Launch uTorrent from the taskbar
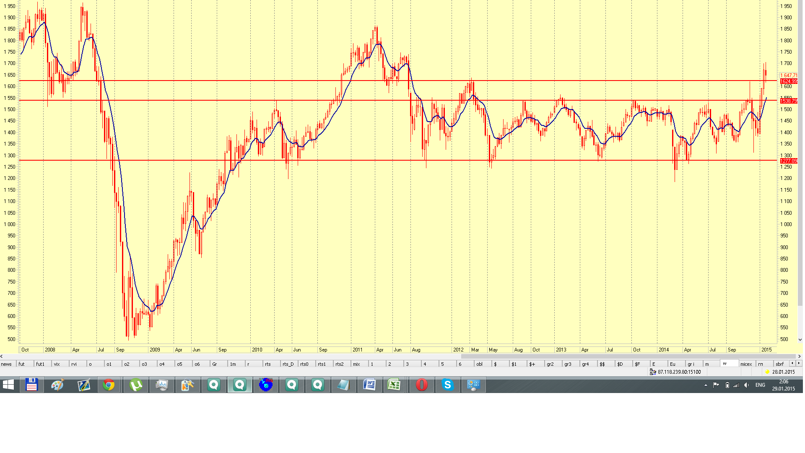Screen dimensions: 805x453 [x=136, y=385]
